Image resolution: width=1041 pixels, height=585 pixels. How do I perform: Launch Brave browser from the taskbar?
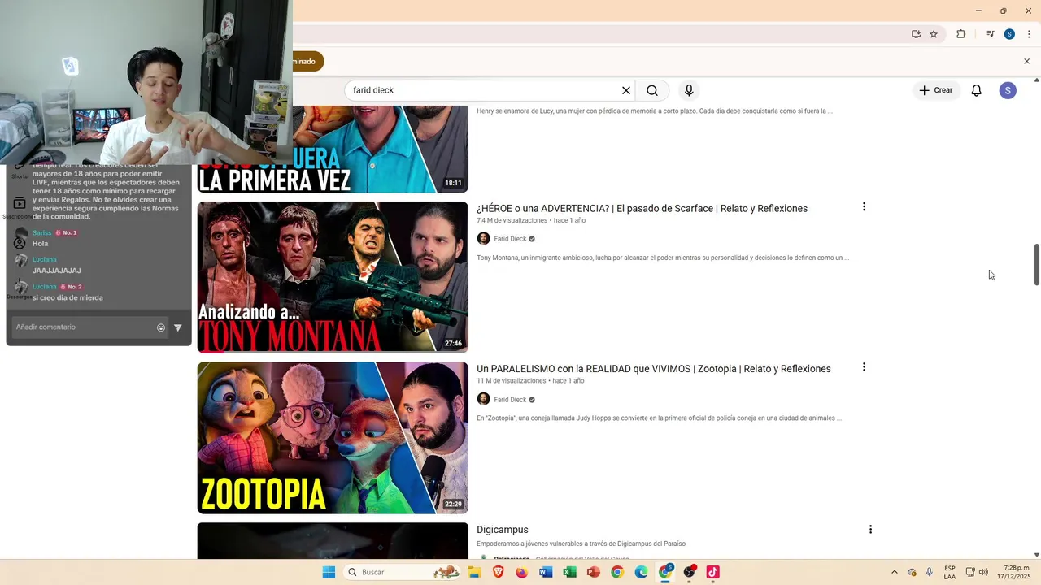point(498,572)
